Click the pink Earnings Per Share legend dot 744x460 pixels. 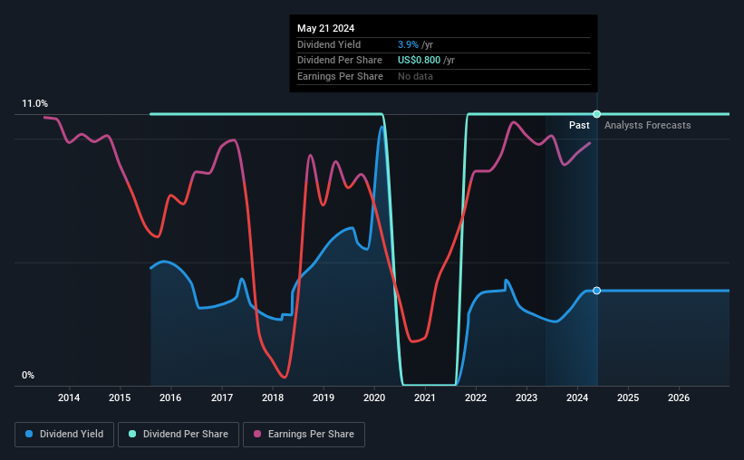(257, 434)
